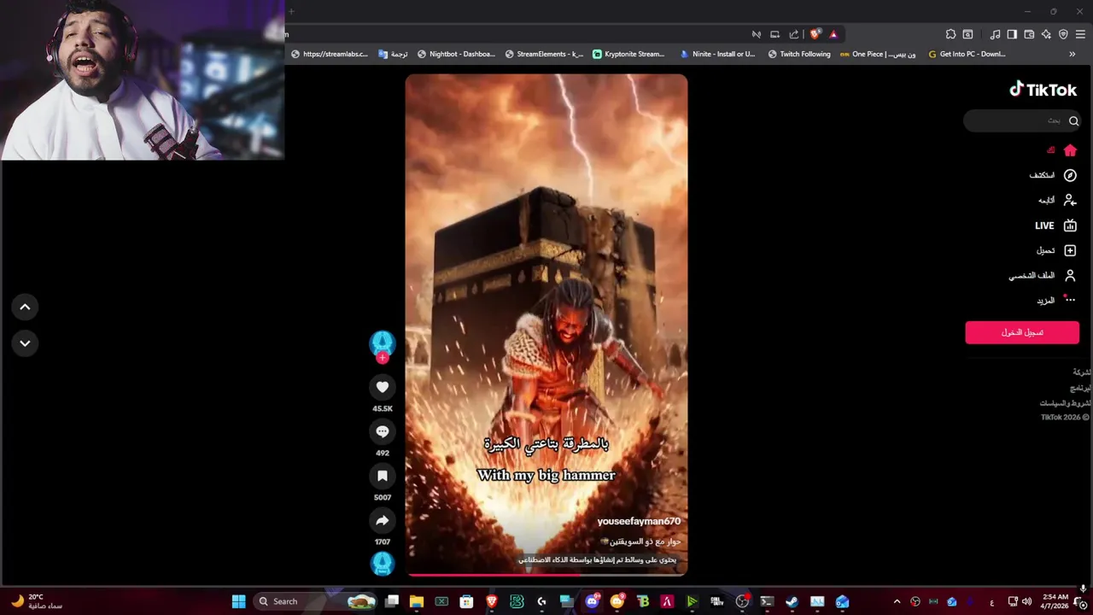Select the Upload plus icon
This screenshot has width=1093, height=615.
1070,250
